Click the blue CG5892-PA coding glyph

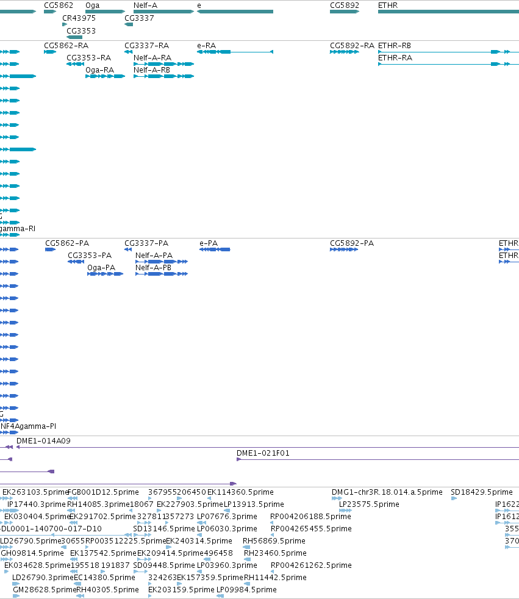[344, 249]
